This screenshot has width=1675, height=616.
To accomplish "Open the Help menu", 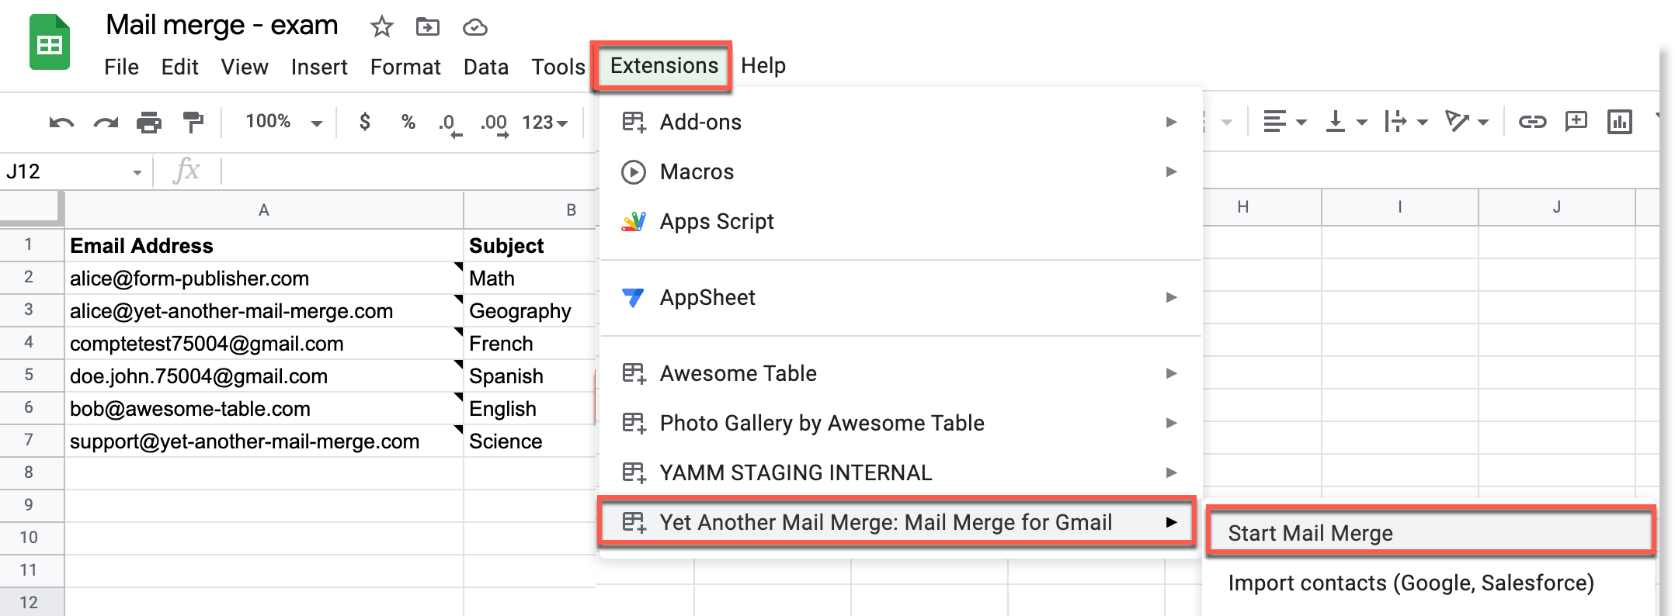I will tap(763, 66).
